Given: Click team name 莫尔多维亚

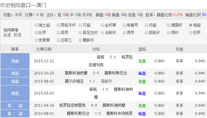Looking at the screenshot, I should coord(74,81).
